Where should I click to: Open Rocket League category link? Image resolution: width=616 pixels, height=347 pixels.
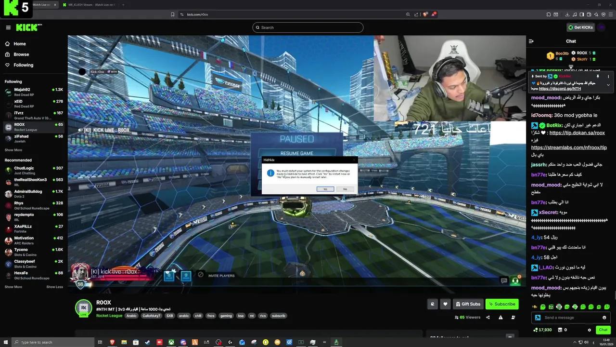point(109,316)
